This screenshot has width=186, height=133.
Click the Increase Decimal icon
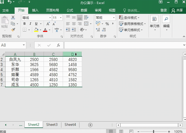98,30
